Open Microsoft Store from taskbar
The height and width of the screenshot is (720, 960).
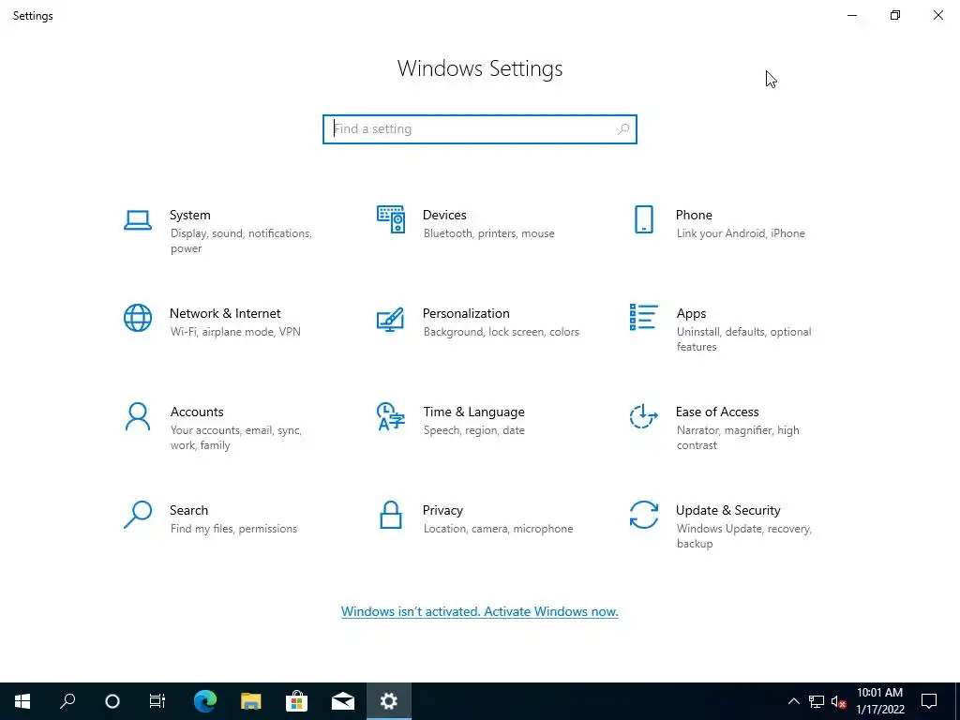(x=297, y=701)
